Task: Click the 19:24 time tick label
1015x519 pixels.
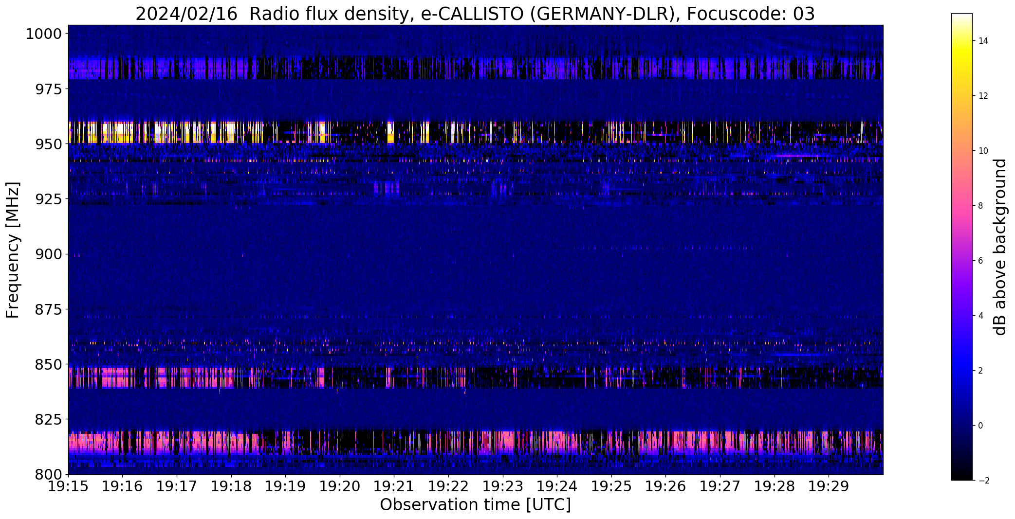Action: click(x=557, y=486)
